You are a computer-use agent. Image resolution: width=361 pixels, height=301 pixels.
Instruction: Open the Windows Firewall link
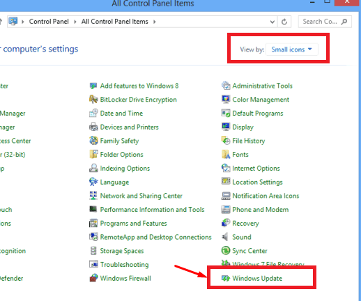tap(125, 278)
